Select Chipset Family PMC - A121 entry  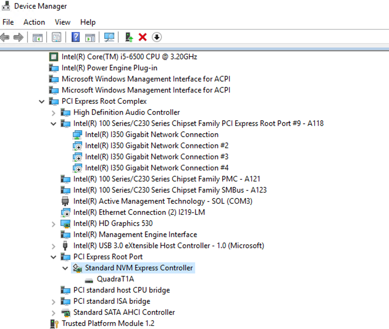point(167,179)
